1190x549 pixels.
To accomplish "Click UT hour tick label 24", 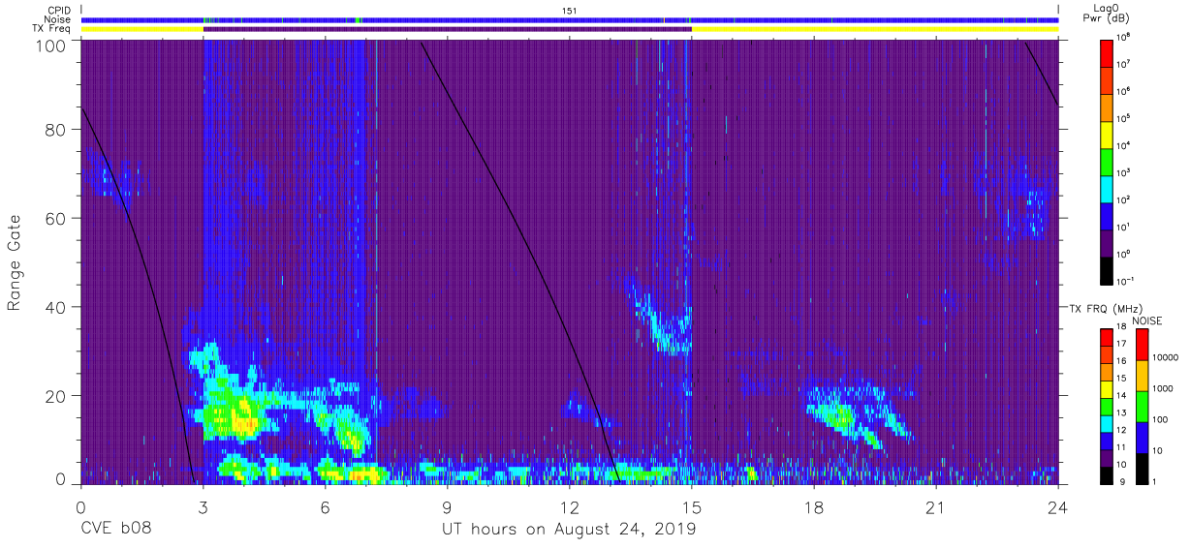I will 1057,506.
